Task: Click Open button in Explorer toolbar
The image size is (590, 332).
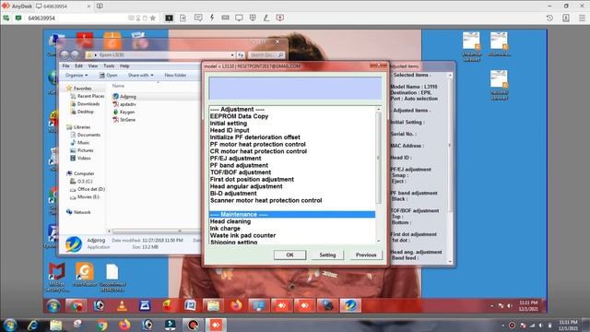Action: click(109, 76)
